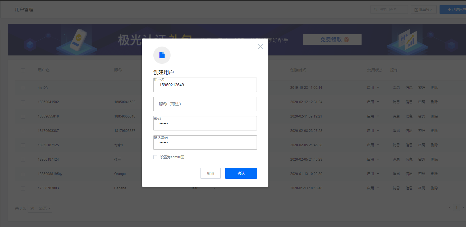Open the 启用 status dropdown for clx123
This screenshot has height=227, width=466.
373,88
